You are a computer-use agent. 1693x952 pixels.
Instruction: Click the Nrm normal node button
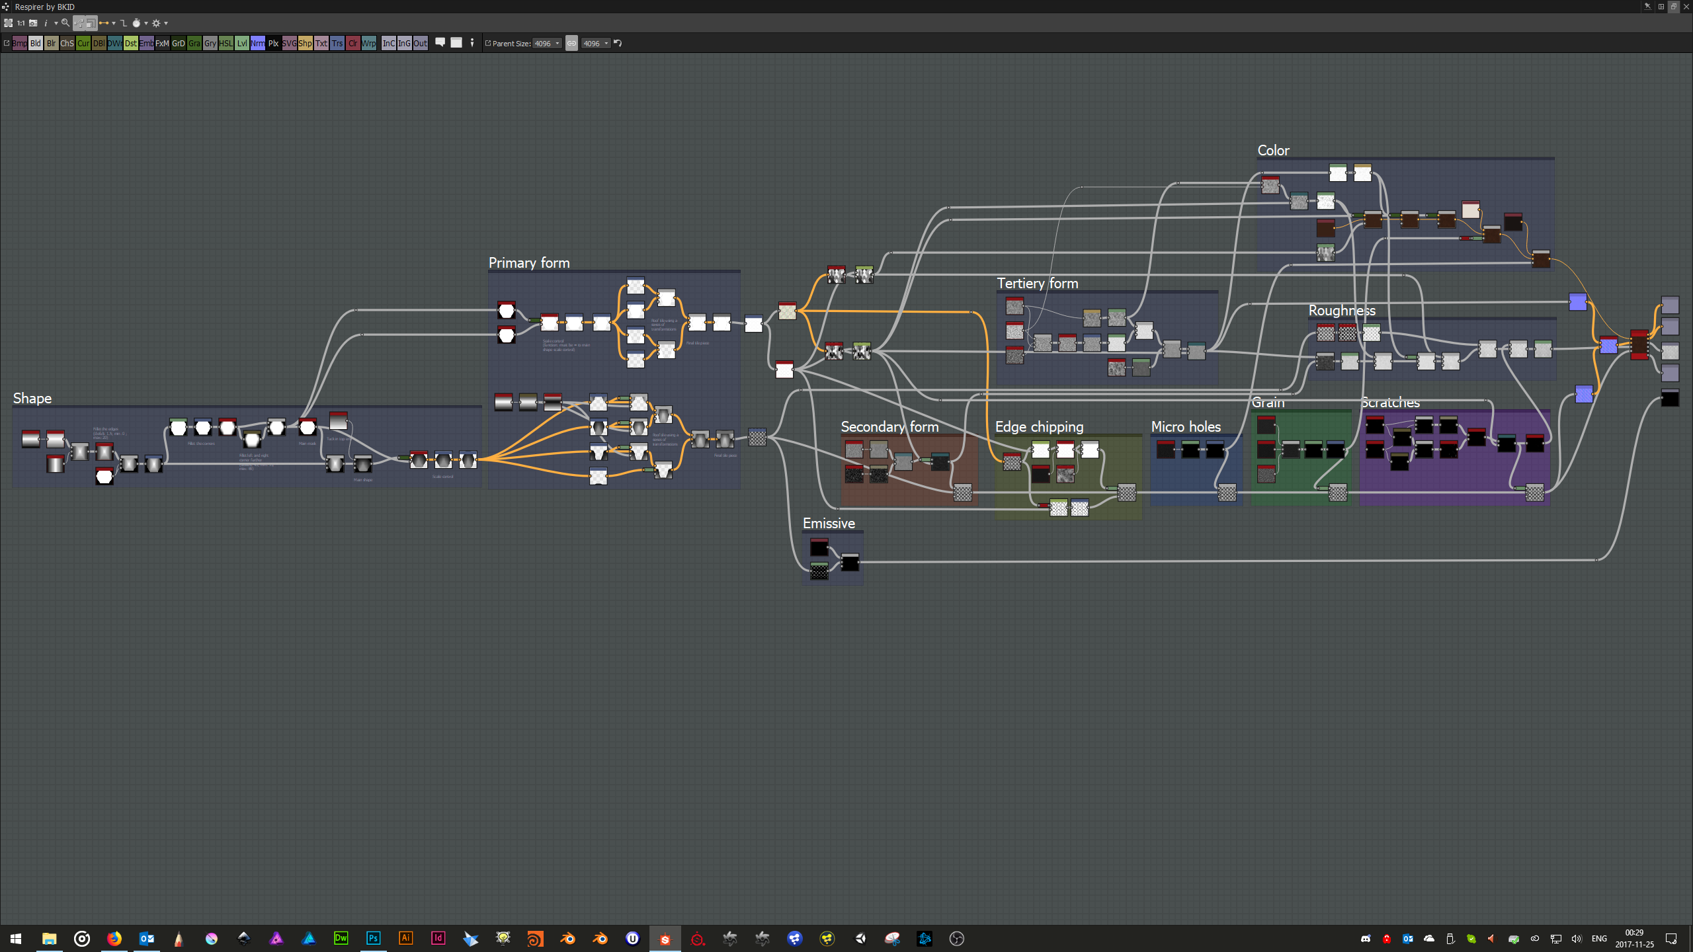pos(258,43)
